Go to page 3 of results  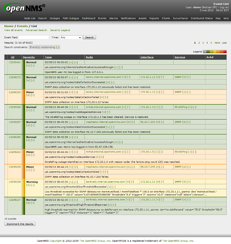(203, 43)
